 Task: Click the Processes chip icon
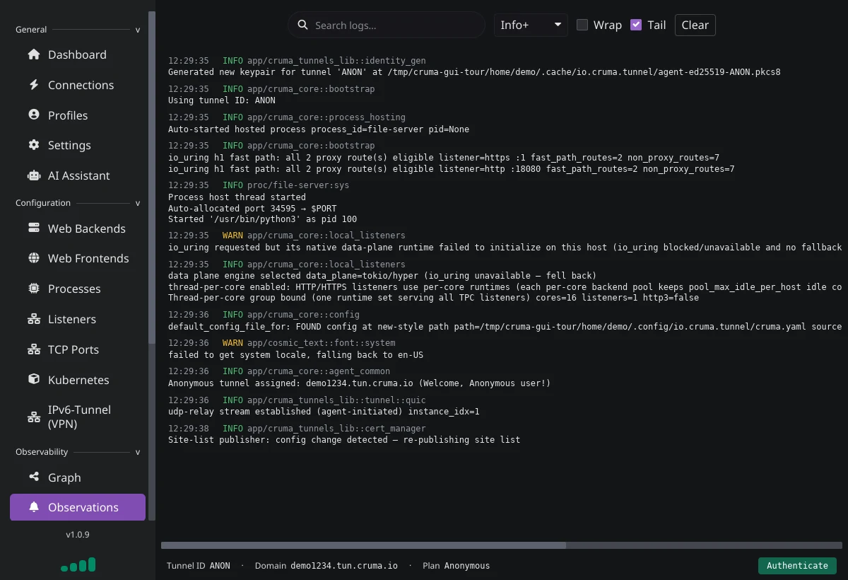[33, 289]
